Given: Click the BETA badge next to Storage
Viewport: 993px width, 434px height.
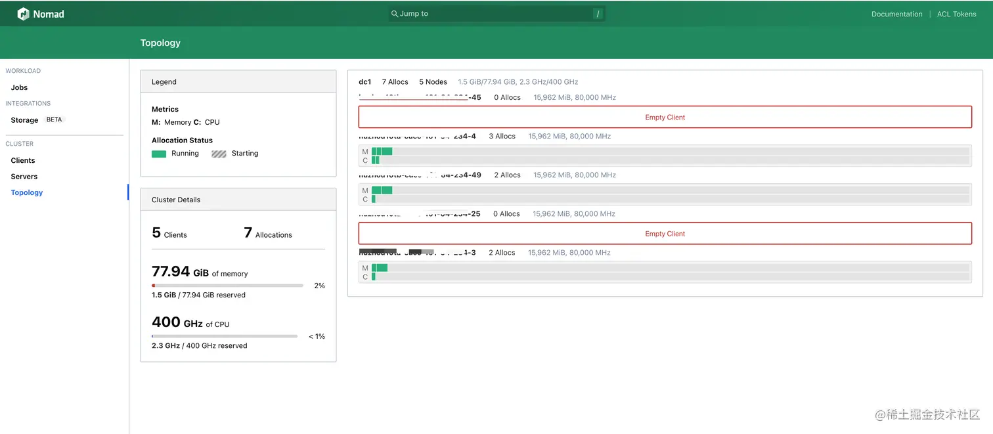Looking at the screenshot, I should [x=54, y=120].
